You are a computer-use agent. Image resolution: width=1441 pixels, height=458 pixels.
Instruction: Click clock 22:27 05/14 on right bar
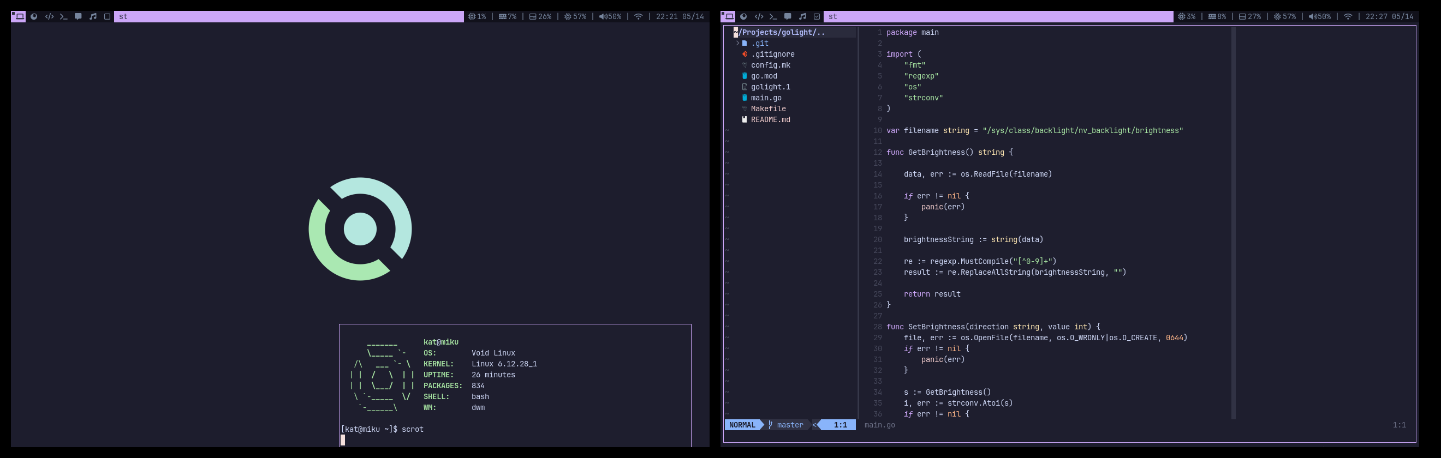tap(1389, 17)
